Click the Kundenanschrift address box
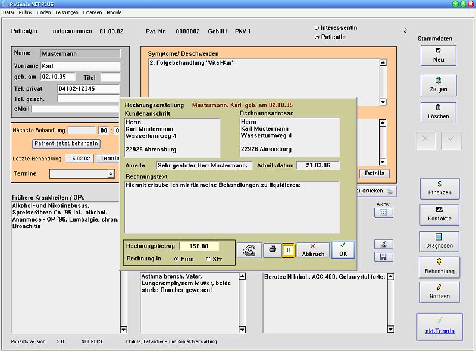476x351 pixels. tap(173, 138)
